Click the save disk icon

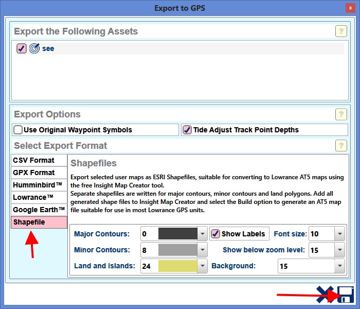click(x=345, y=294)
